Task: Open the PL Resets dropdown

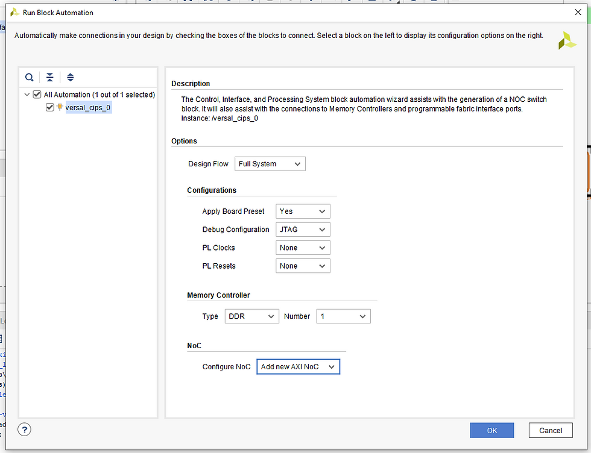Action: tap(303, 266)
